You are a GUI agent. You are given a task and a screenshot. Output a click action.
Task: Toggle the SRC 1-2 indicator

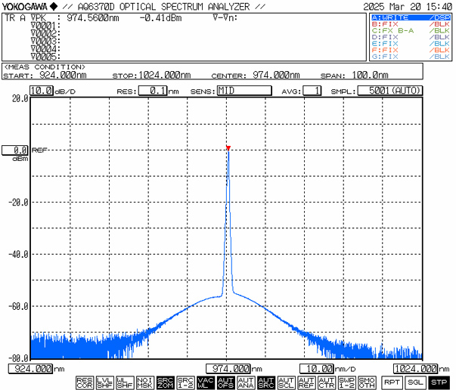pos(185,382)
